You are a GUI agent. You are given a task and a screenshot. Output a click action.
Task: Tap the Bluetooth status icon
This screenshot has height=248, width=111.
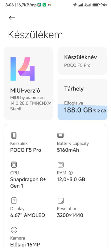[x=75, y=5]
